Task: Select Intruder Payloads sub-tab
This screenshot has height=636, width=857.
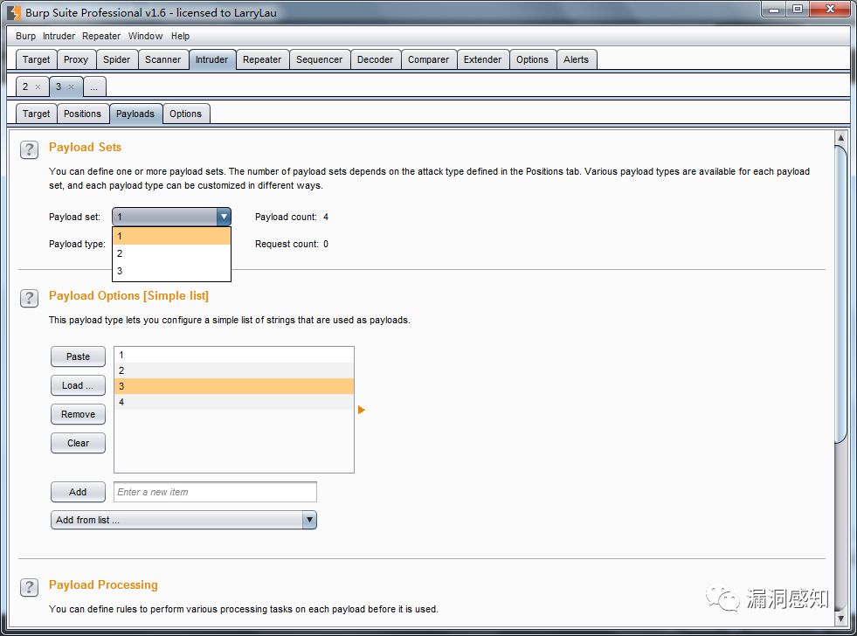Action: tap(135, 114)
